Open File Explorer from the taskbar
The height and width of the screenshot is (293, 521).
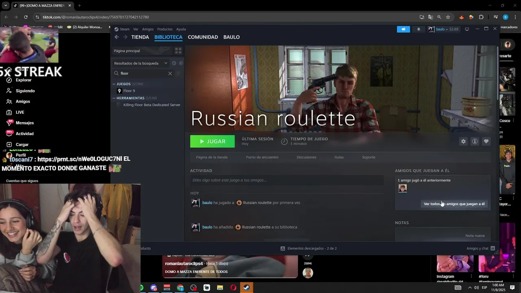tap(220, 288)
